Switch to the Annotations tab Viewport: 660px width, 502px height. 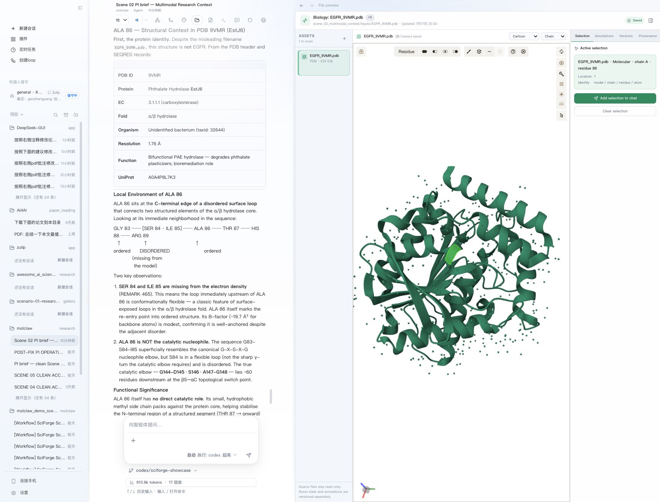[x=604, y=36]
